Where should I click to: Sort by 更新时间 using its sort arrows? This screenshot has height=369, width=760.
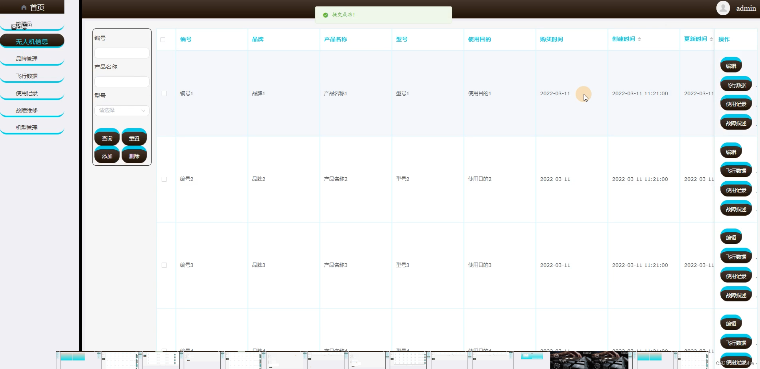711,39
